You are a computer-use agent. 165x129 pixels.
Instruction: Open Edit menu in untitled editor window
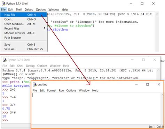coord(42,90)
